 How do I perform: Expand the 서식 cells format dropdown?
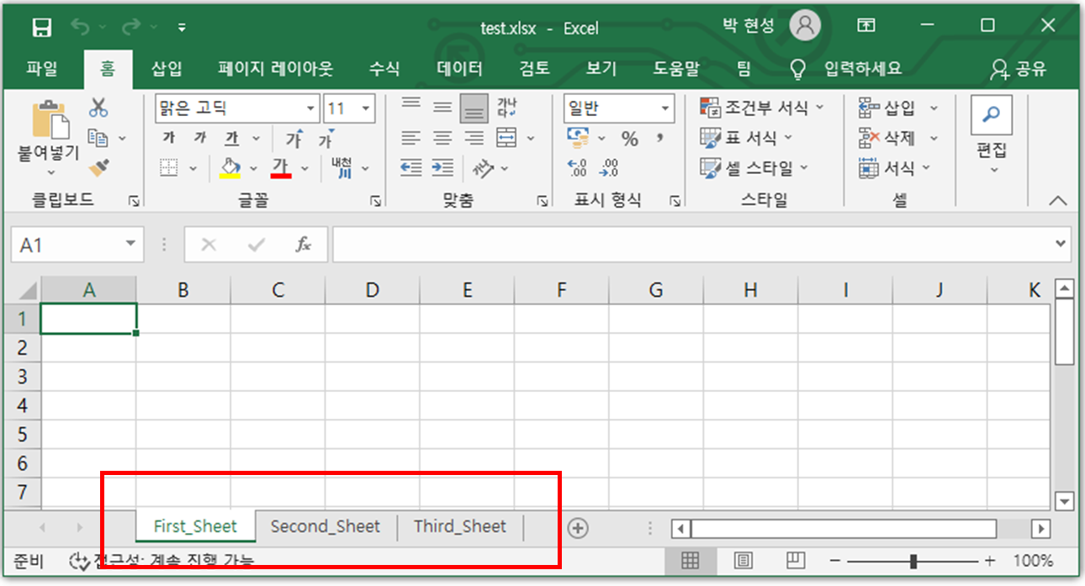tap(928, 168)
